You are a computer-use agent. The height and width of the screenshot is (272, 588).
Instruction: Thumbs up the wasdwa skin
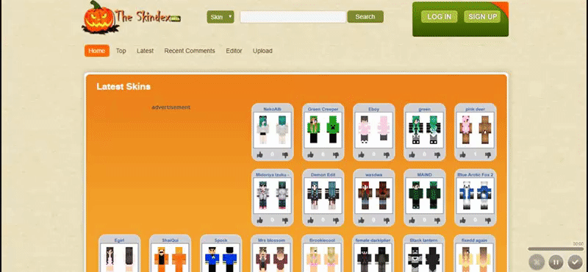coord(362,221)
